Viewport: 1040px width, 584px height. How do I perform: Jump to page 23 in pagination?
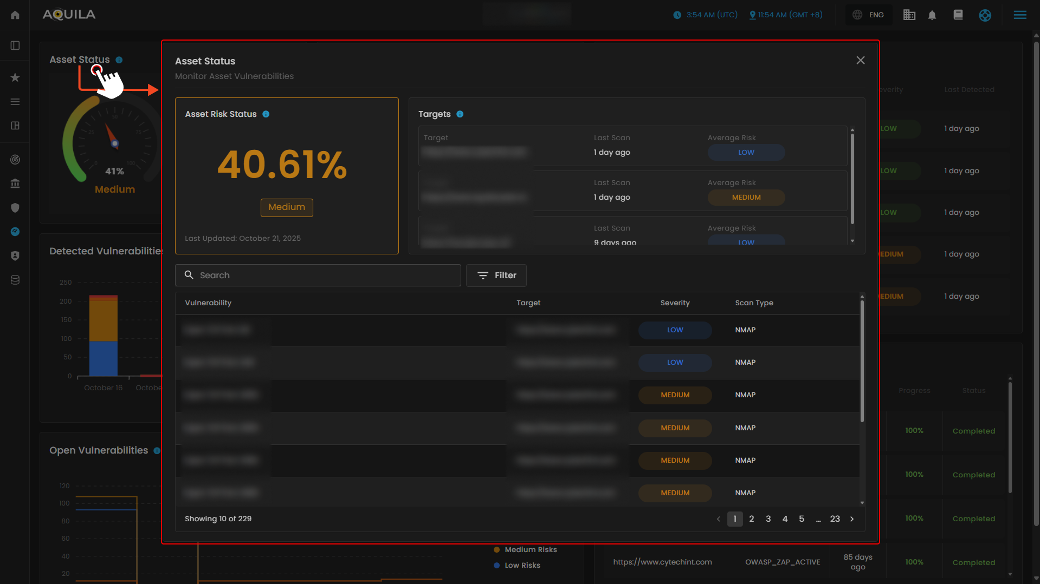(835, 519)
